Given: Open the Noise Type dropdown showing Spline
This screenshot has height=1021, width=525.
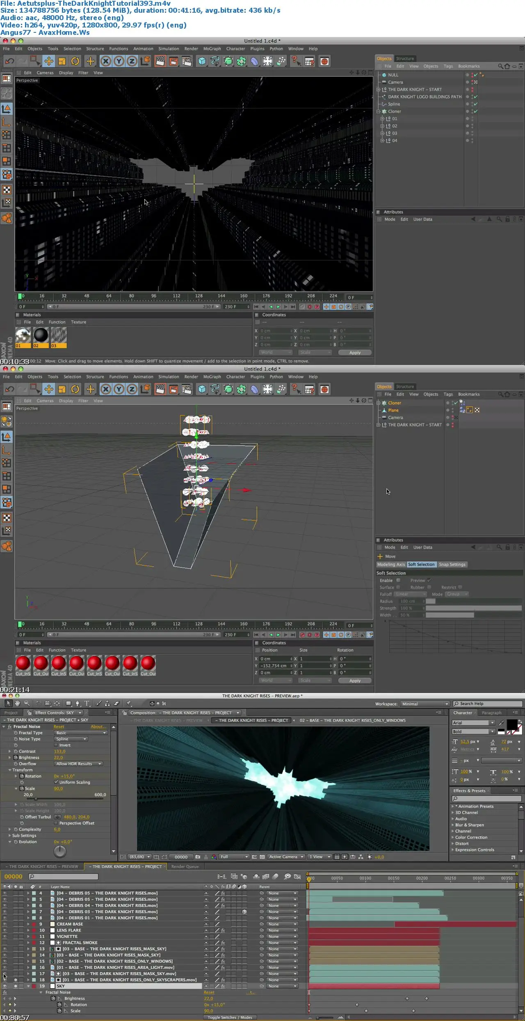Looking at the screenshot, I should coord(71,739).
